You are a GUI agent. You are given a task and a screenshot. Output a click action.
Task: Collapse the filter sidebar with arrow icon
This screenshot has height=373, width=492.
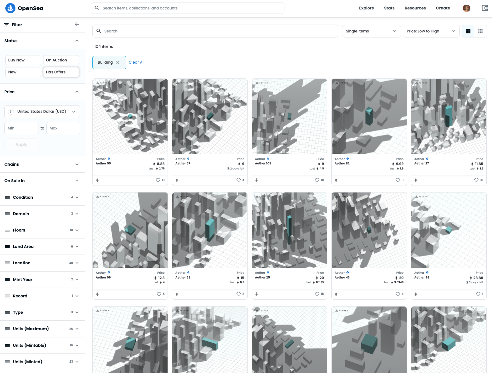(x=77, y=25)
